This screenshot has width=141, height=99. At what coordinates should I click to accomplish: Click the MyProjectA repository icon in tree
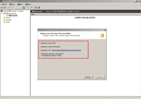(7, 15)
